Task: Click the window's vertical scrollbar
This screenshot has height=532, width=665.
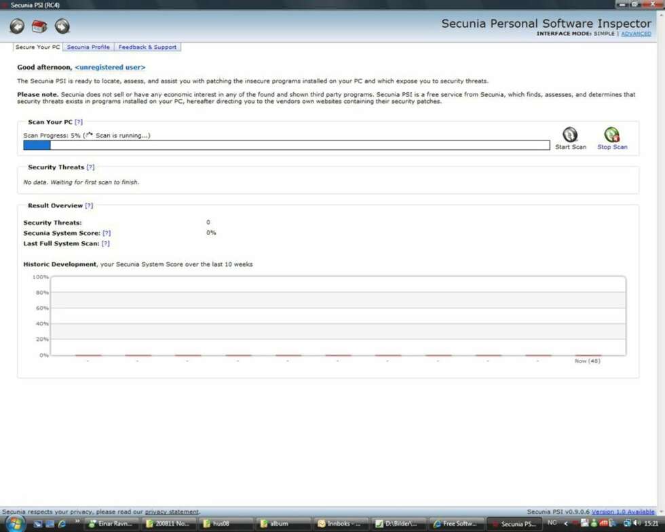Action: (661, 263)
